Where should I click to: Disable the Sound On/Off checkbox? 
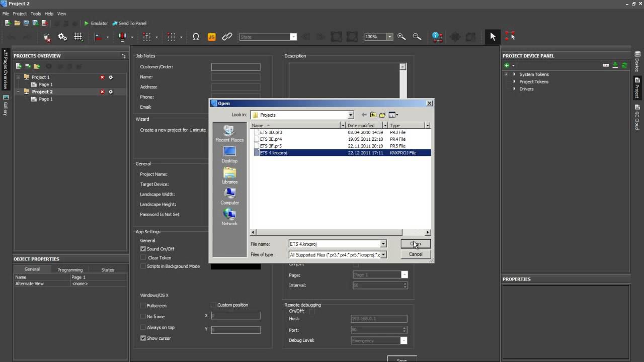(x=143, y=249)
